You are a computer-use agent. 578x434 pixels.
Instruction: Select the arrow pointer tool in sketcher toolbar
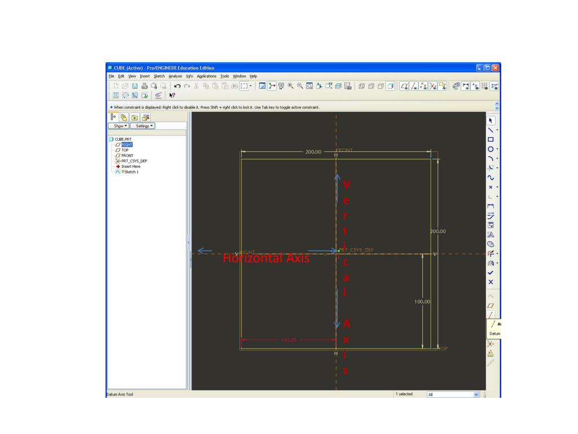[491, 121]
